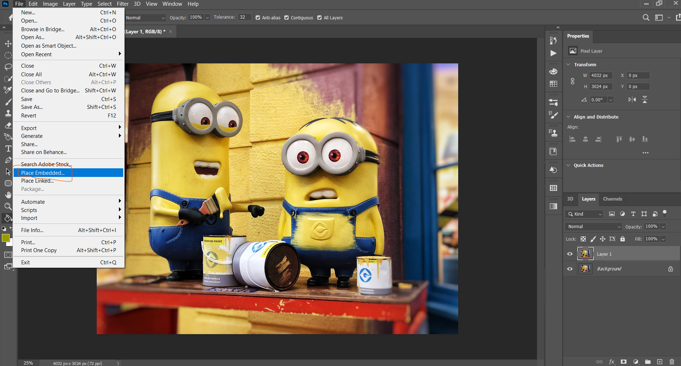The width and height of the screenshot is (681, 366).
Task: Switch to the 3D panel tab
Action: 570,199
